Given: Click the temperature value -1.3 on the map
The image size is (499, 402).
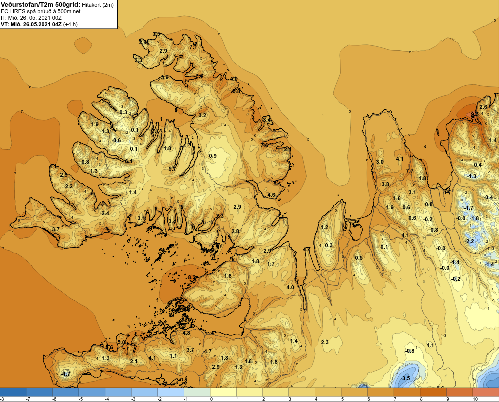Looking at the screenshot, I should click(472, 176).
